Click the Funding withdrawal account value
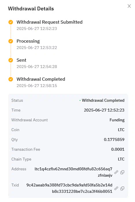The height and width of the screenshot is (202, 135). [117, 120]
